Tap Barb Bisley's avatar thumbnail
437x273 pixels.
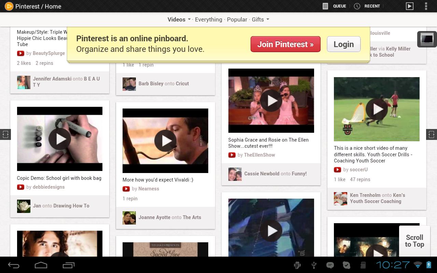[x=129, y=84]
